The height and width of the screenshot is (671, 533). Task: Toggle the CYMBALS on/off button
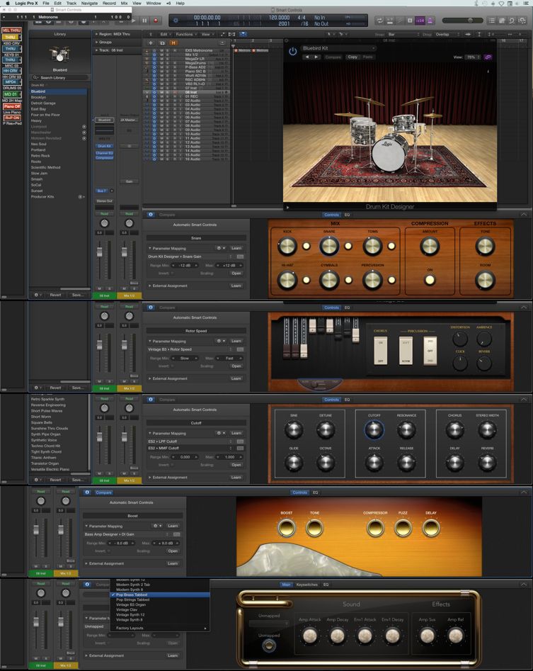(348, 281)
